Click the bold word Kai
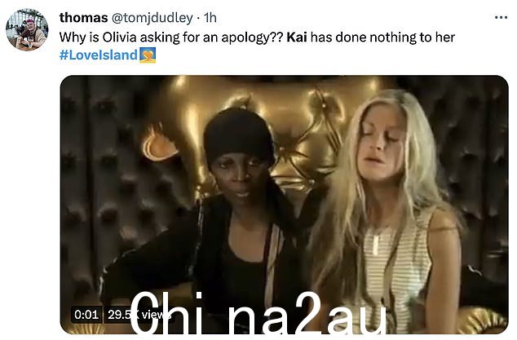The image size is (517, 340). [297, 38]
